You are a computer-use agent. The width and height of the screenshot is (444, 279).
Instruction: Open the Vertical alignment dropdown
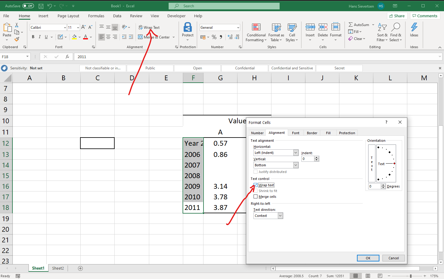(295, 165)
